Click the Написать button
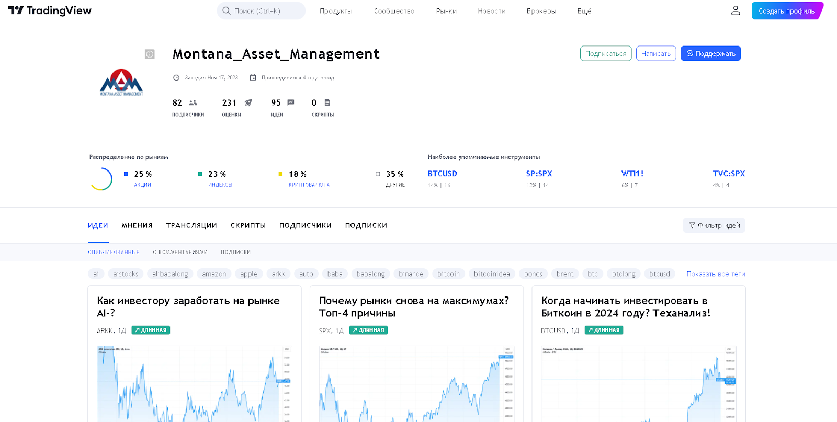Viewport: 837px width, 422px height. (x=656, y=53)
